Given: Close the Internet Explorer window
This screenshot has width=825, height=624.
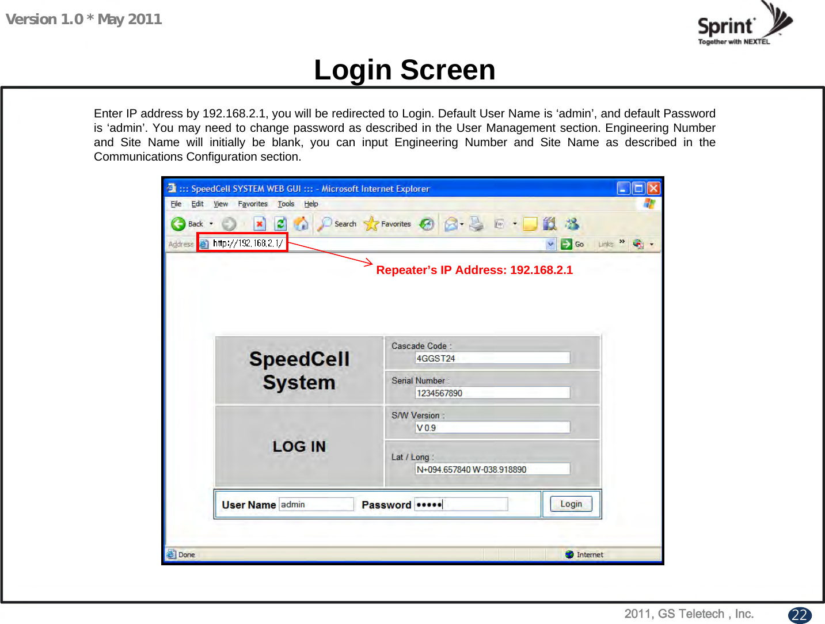Looking at the screenshot, I should pyautogui.click(x=653, y=188).
